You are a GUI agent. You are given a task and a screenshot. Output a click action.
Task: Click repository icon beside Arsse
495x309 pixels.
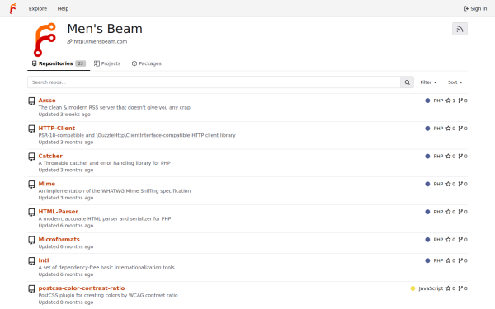[31, 101]
